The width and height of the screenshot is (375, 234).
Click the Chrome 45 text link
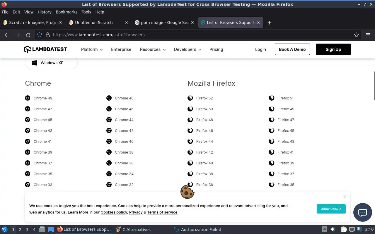point(43,120)
